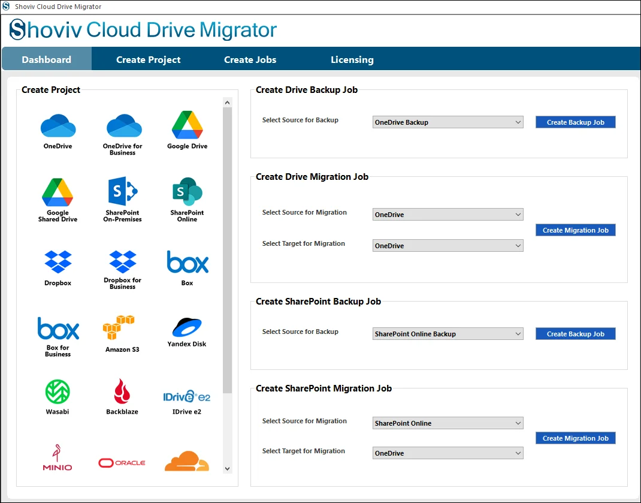This screenshot has height=503, width=641.
Task: Click Create Backup Job for SharePoint backup
Action: (576, 333)
